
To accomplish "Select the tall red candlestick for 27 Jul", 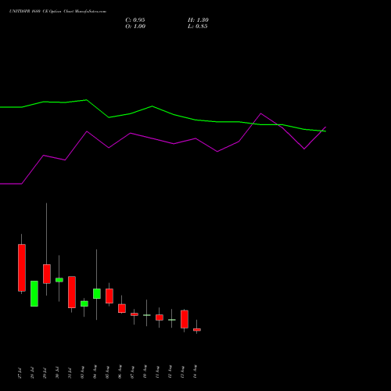I will [22, 267].
